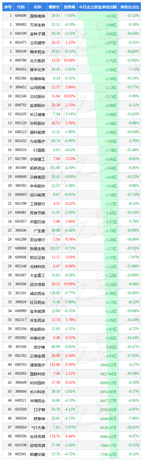This screenshot has width=141, height=461.
Task: Select stock name 翰宇药业
Action: tap(38, 52)
